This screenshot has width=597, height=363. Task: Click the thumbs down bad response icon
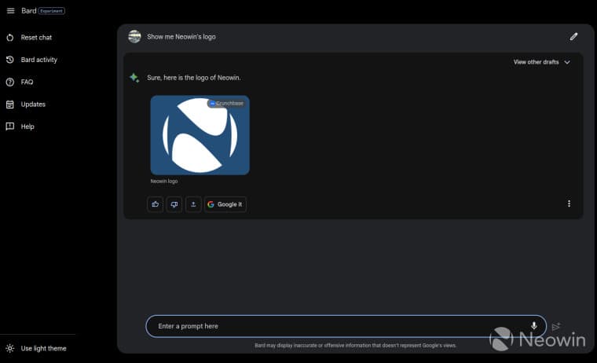coord(174,204)
